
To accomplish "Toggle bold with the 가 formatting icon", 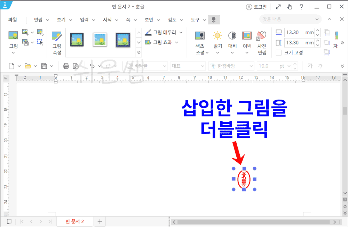I will 309,66.
